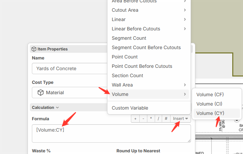
Task: Open the Wall Area submenu
Action: (149, 85)
